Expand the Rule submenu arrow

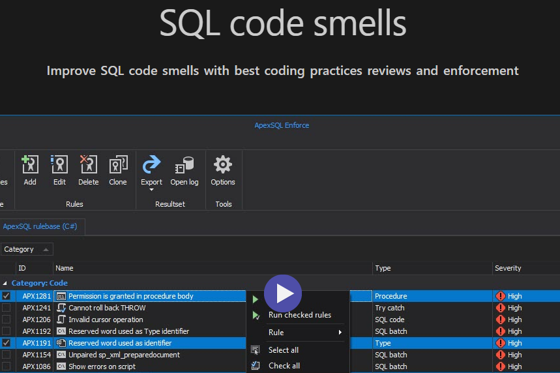[340, 333]
